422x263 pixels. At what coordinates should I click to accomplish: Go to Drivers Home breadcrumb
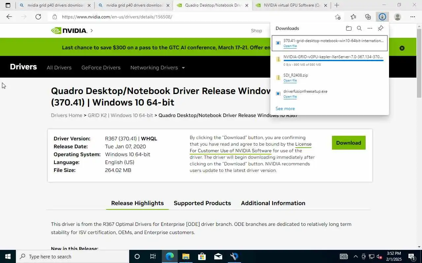tap(67, 115)
